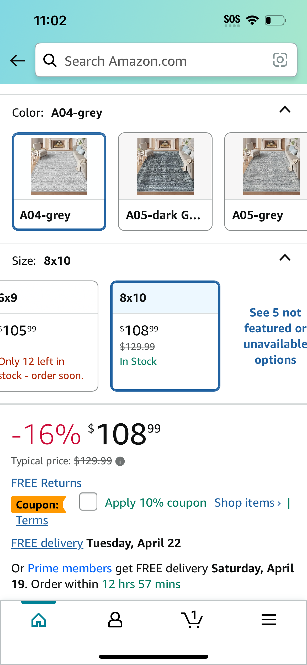Open the account profile icon
The width and height of the screenshot is (307, 665).
click(115, 620)
